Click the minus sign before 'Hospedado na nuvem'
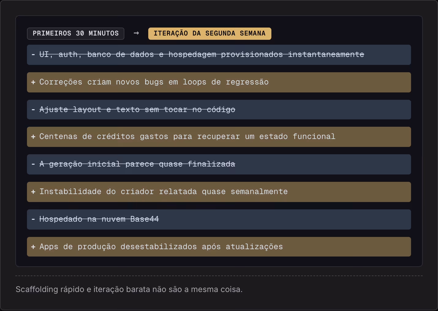This screenshot has width=438, height=311. tap(33, 219)
